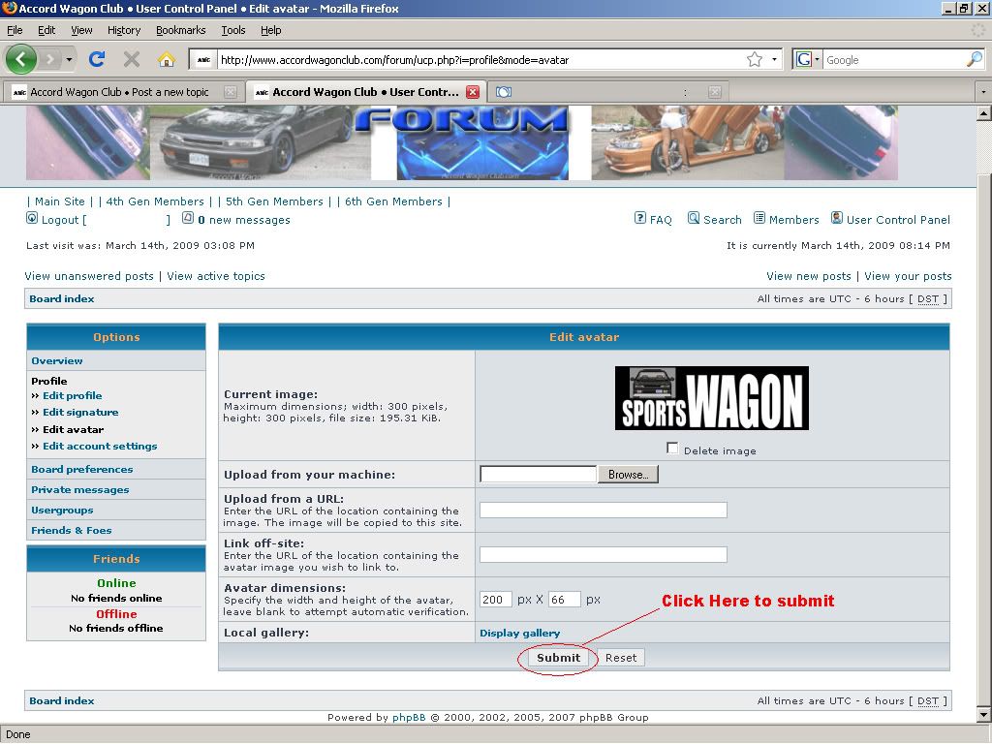Open the top Board index link
This screenshot has height=744, width=992.
point(61,298)
